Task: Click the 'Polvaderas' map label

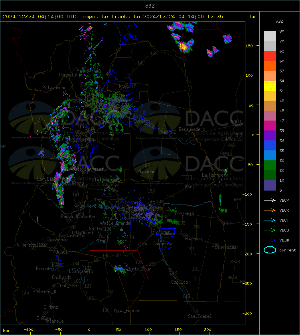Action: [54, 88]
